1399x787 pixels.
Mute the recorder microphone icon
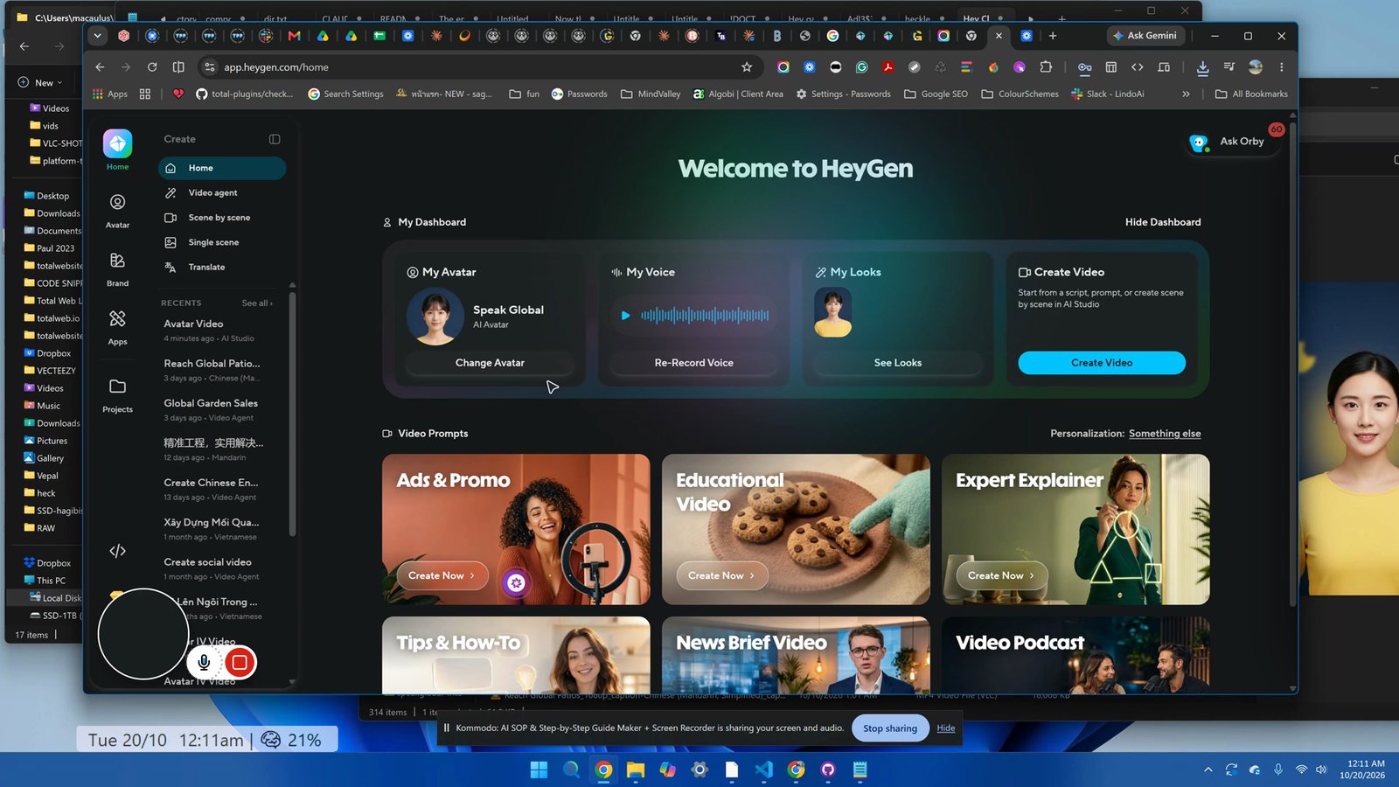tap(204, 663)
